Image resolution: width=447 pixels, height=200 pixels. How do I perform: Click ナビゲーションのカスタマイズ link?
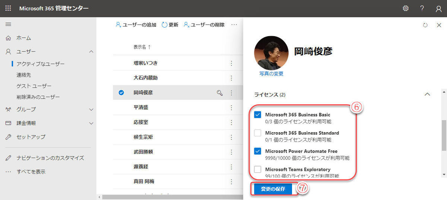coord(50,158)
